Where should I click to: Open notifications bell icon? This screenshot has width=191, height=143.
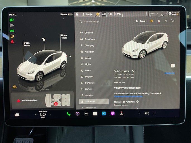[159, 21]
